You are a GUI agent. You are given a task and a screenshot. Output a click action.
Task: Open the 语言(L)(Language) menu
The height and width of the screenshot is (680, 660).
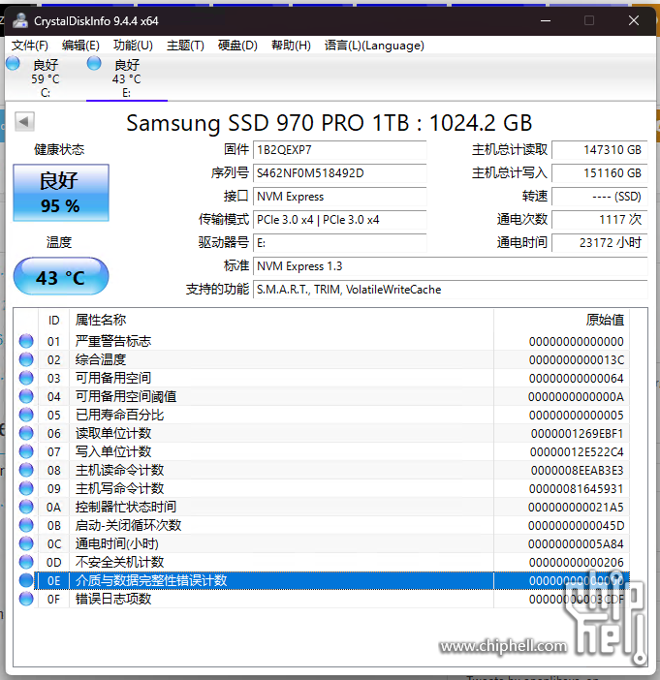tap(374, 46)
